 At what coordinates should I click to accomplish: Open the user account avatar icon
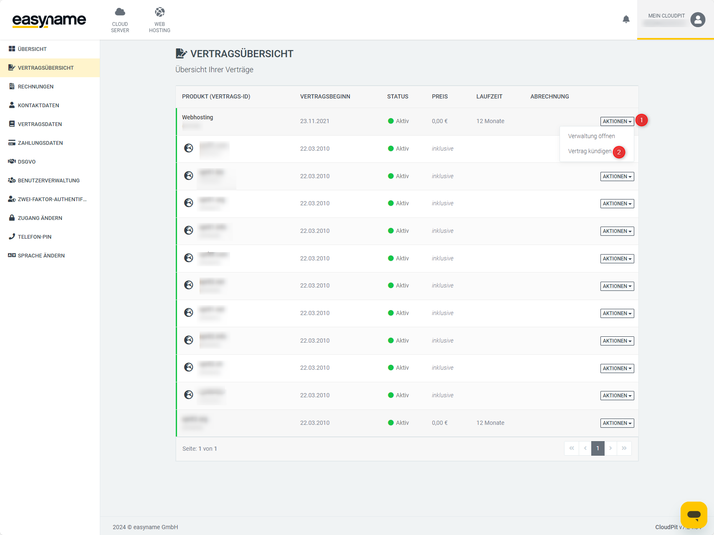click(x=698, y=20)
